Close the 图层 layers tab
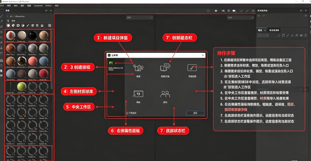The image size is (311, 161). click(265, 30)
